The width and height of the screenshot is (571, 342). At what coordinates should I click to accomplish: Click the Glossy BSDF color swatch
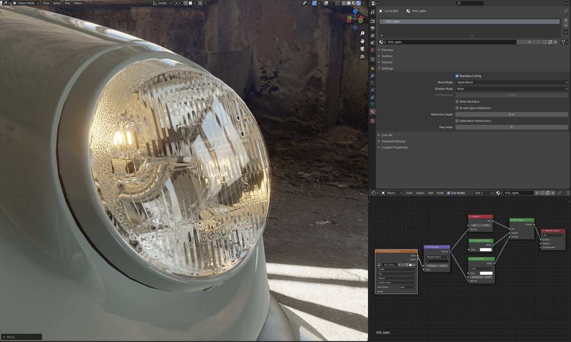coord(485,273)
